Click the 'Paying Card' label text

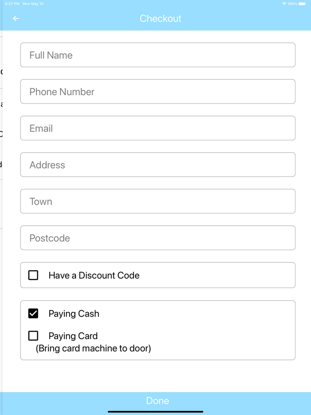tap(73, 336)
